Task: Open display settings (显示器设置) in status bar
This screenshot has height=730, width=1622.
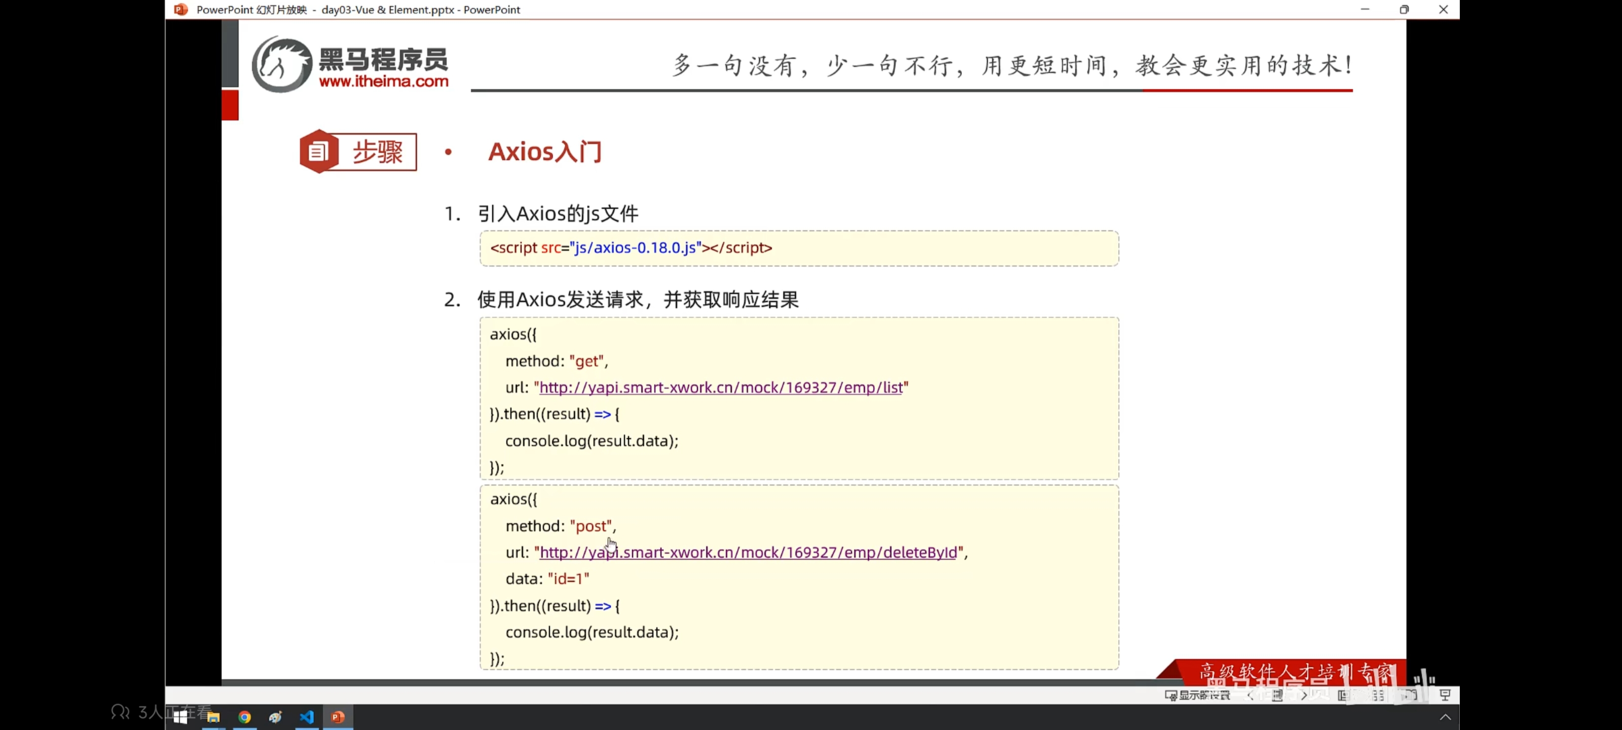Action: tap(1198, 696)
